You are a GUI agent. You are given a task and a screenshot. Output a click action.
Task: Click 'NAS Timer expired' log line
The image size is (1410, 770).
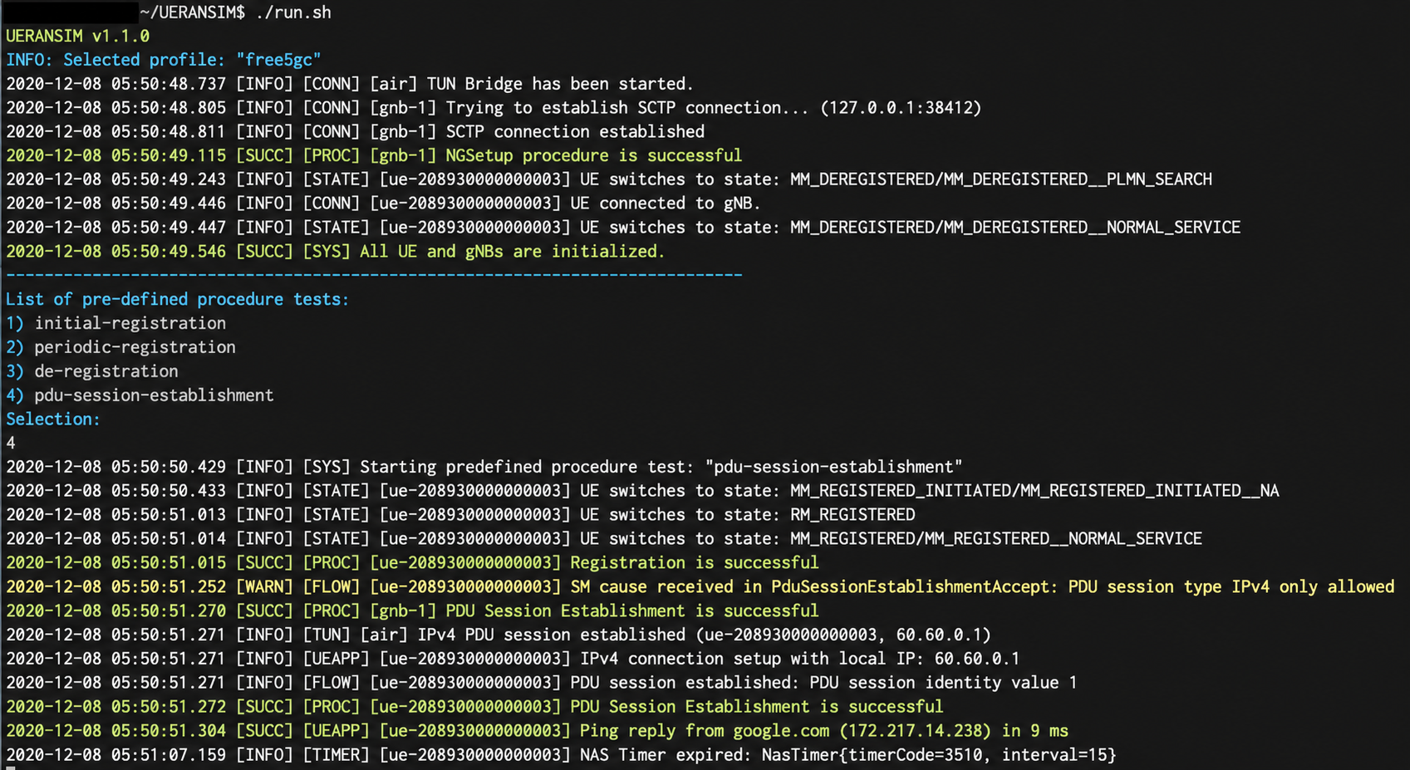[561, 755]
